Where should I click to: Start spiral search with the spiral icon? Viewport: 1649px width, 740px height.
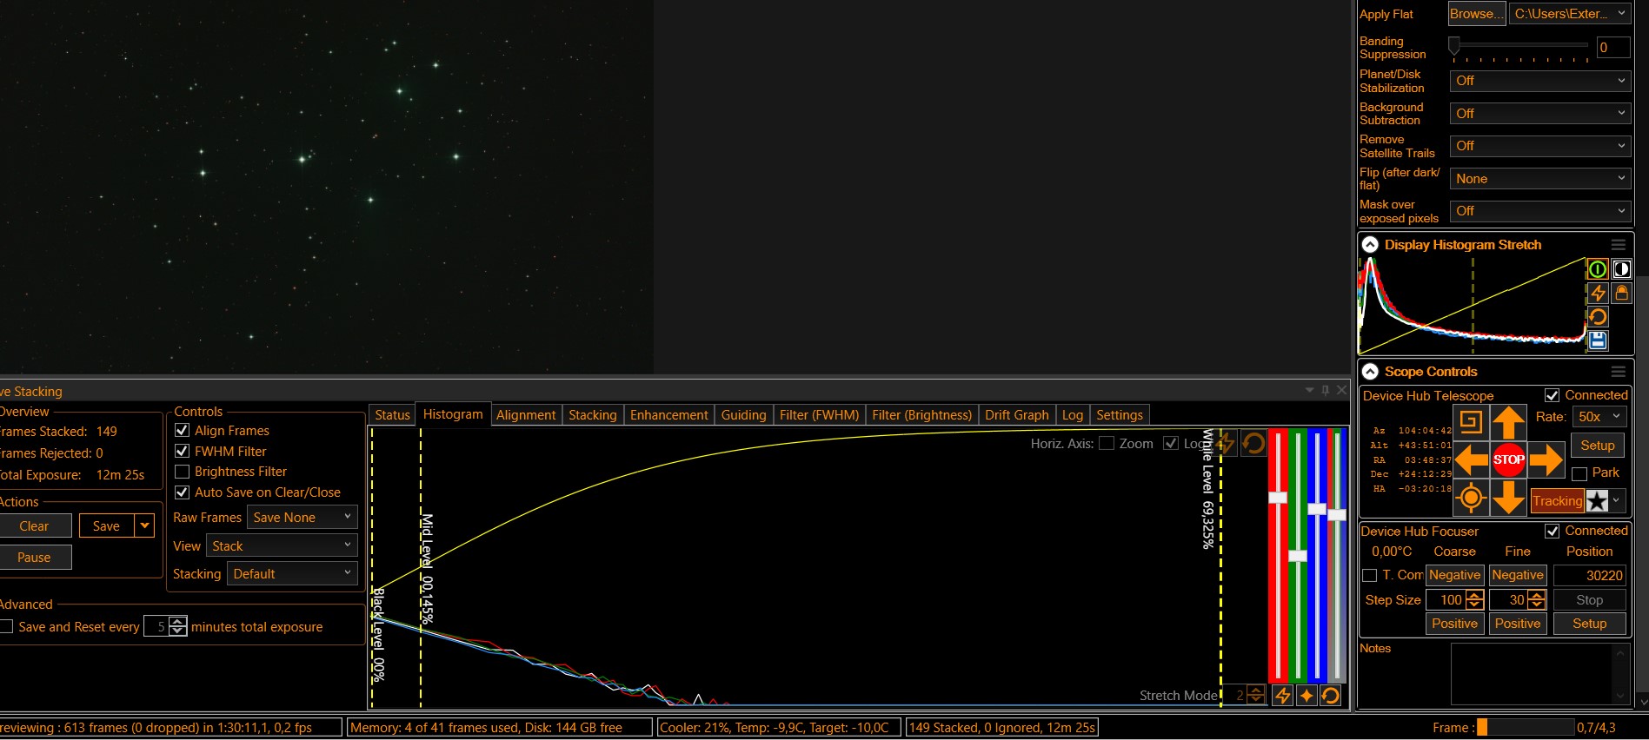(1471, 423)
